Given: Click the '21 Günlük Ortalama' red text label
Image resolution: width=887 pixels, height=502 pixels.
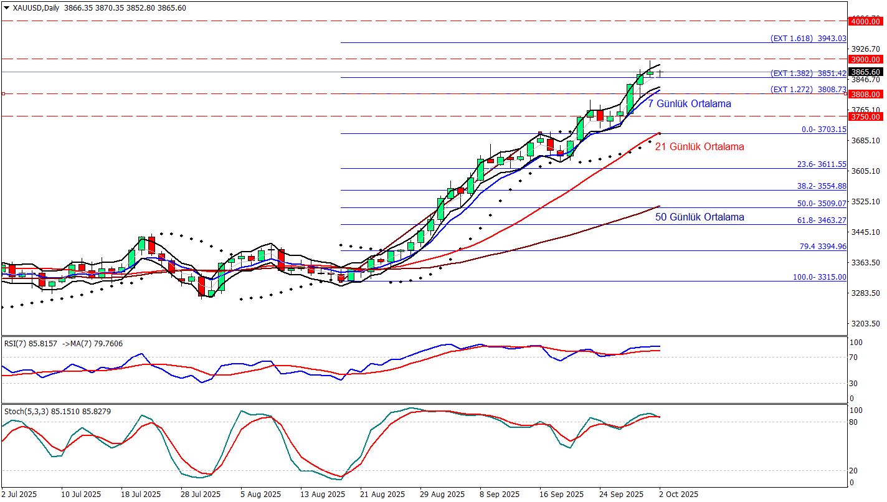Looking at the screenshot, I should point(699,147).
